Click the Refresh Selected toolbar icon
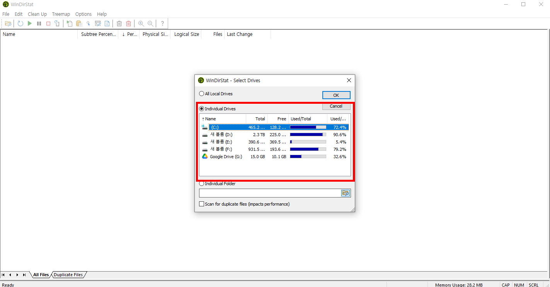550x287 pixels. [x=57, y=24]
